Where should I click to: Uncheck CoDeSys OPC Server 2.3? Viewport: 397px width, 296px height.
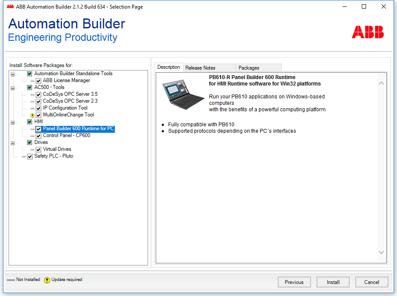(38, 101)
